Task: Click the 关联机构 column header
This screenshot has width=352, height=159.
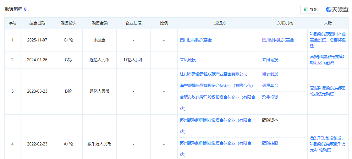Action: coord(284,23)
